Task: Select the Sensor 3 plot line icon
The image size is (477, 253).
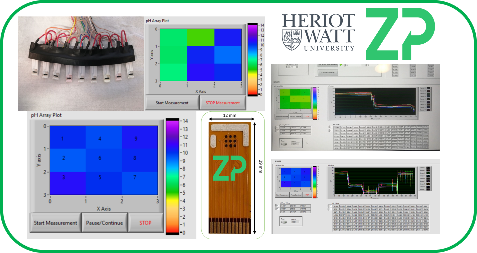Action: coord(428,94)
